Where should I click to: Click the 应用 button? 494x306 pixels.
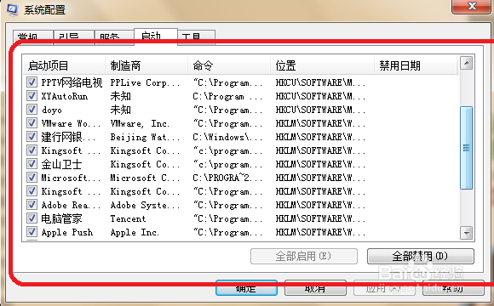(384, 288)
